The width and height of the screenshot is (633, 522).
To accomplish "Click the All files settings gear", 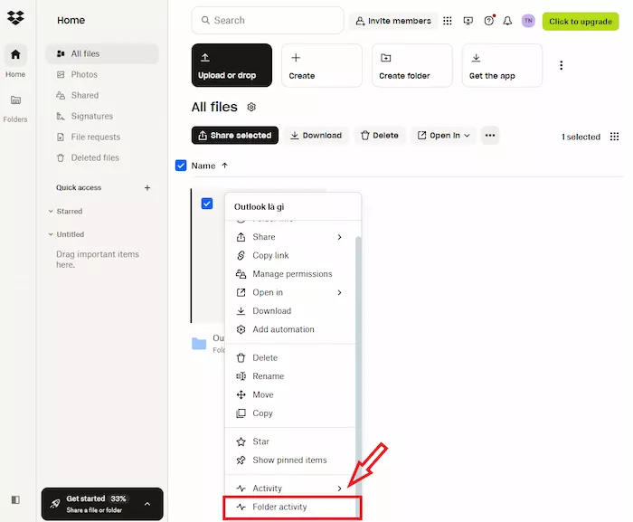I will click(251, 108).
